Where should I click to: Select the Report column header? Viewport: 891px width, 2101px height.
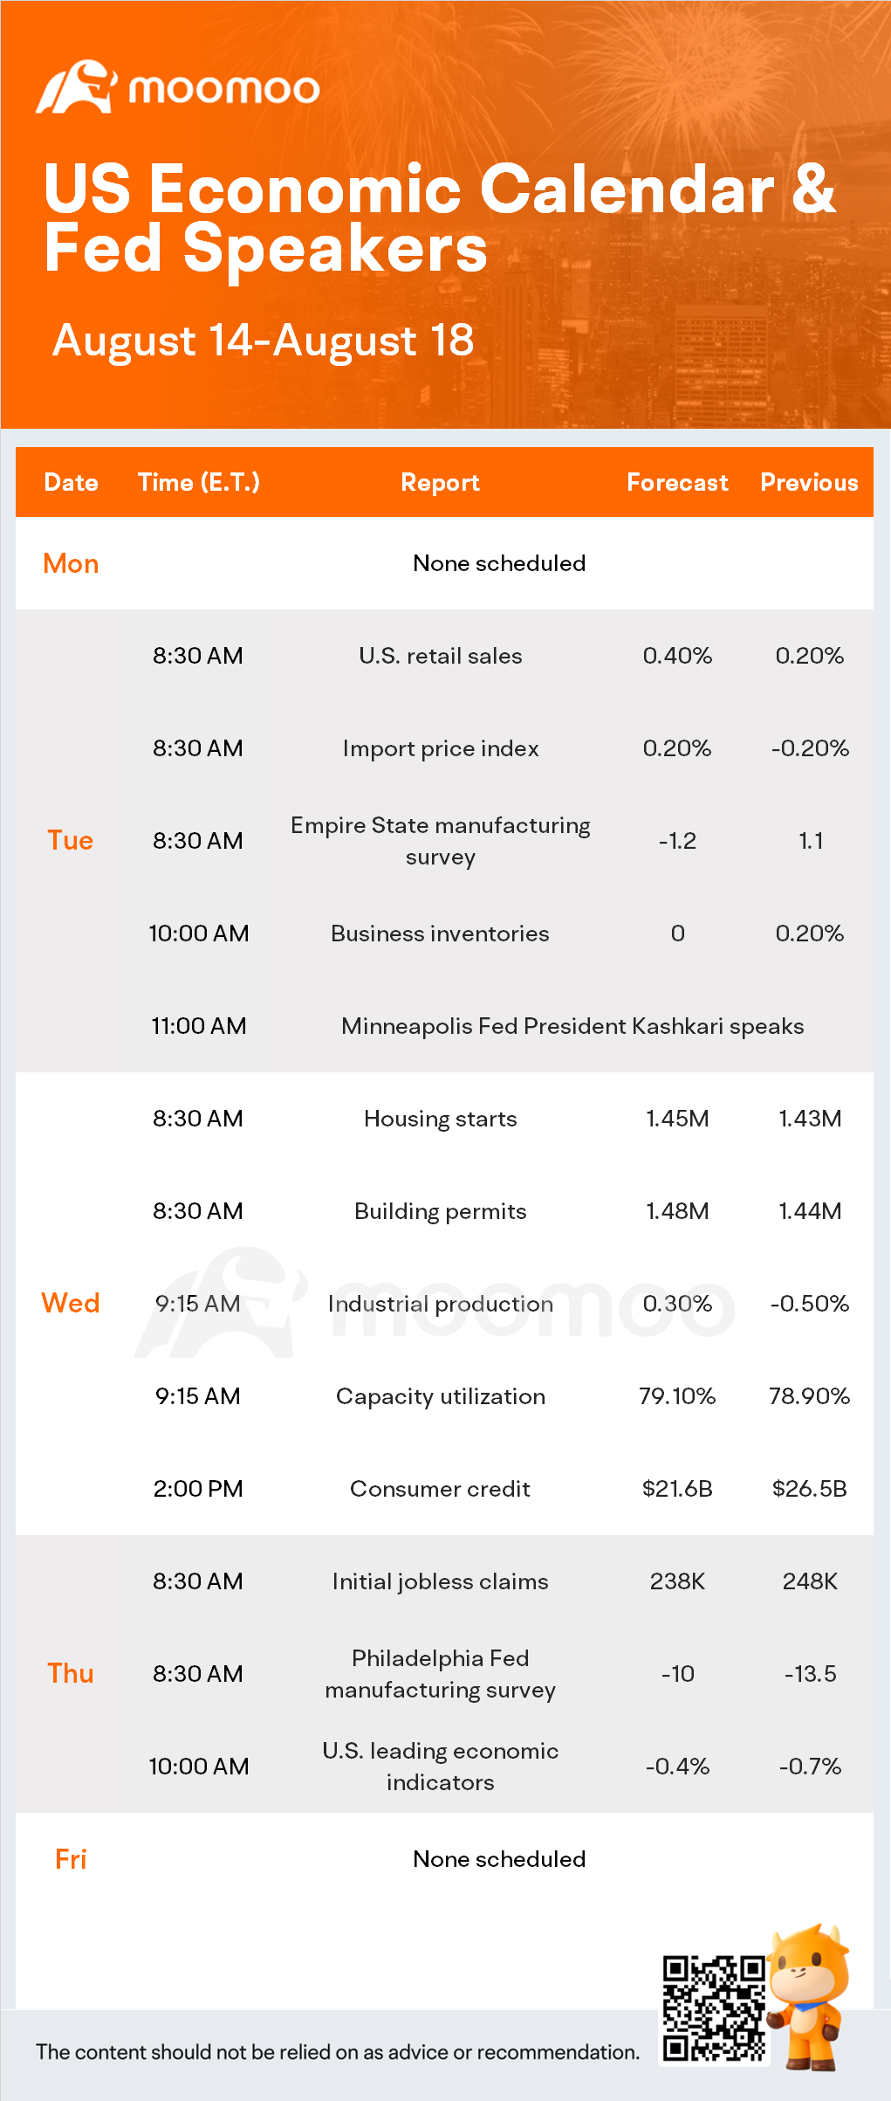(x=441, y=483)
